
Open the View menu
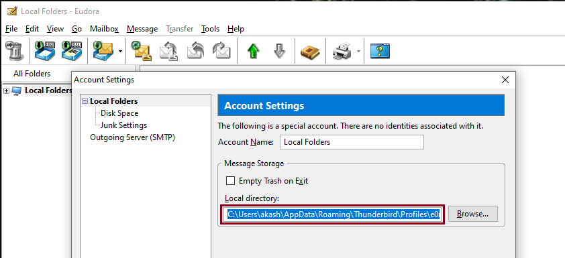pos(55,29)
